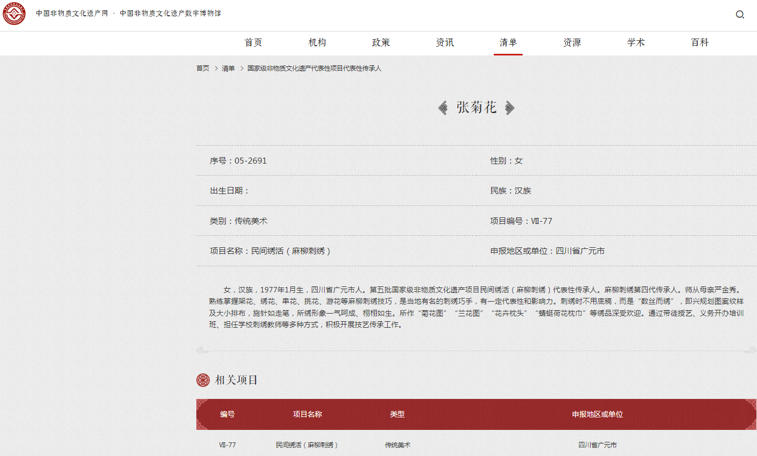Navigate to the 学术 section

pyautogui.click(x=636, y=43)
